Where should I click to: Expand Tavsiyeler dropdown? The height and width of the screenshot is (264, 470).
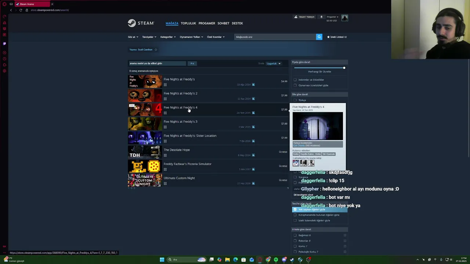click(149, 37)
